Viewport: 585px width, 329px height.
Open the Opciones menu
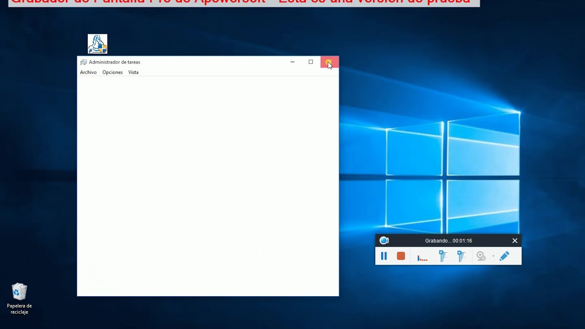[112, 72]
